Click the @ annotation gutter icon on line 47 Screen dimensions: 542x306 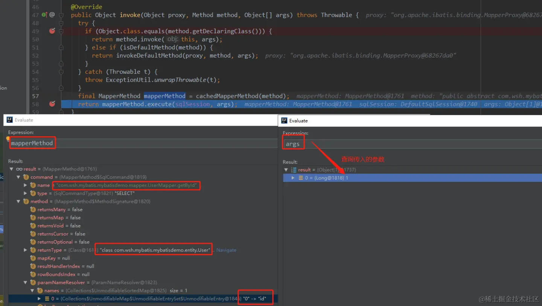click(52, 15)
